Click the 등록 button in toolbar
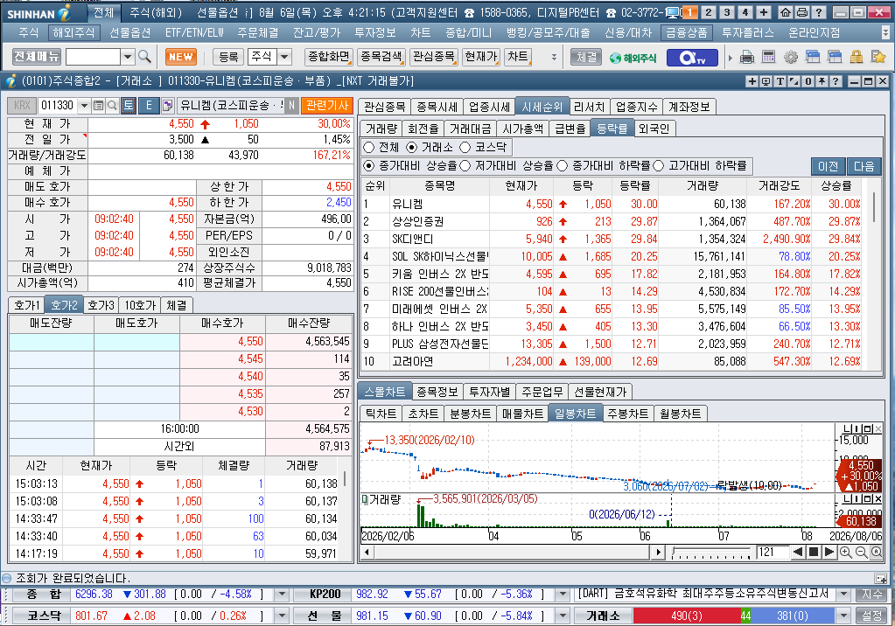This screenshot has width=895, height=626. point(228,57)
